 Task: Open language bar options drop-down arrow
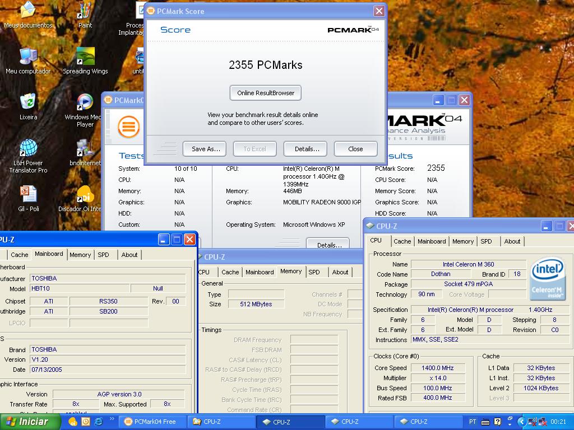[x=510, y=424]
